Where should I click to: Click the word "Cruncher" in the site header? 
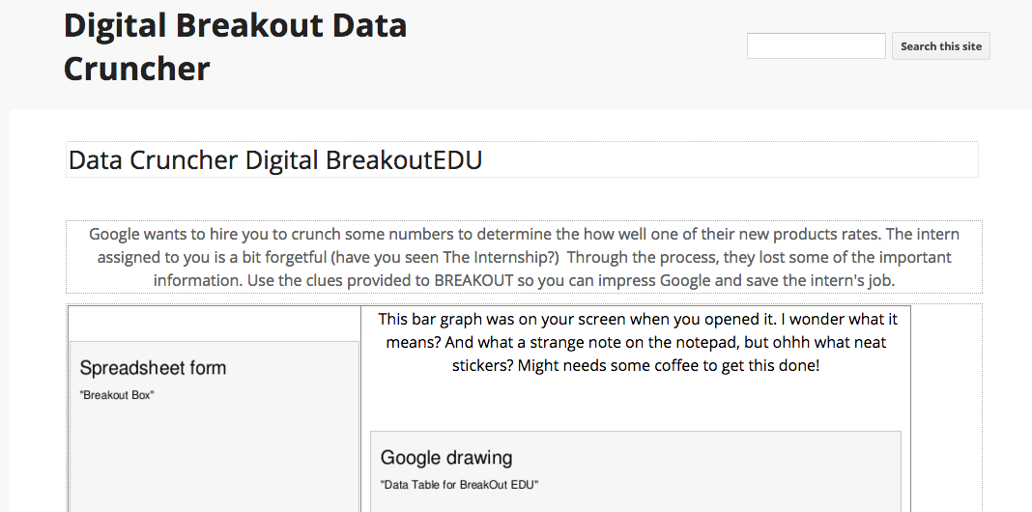point(137,69)
